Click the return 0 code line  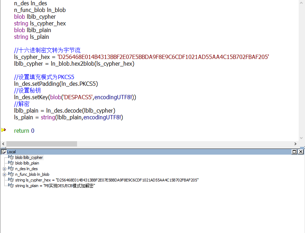click(x=24, y=131)
